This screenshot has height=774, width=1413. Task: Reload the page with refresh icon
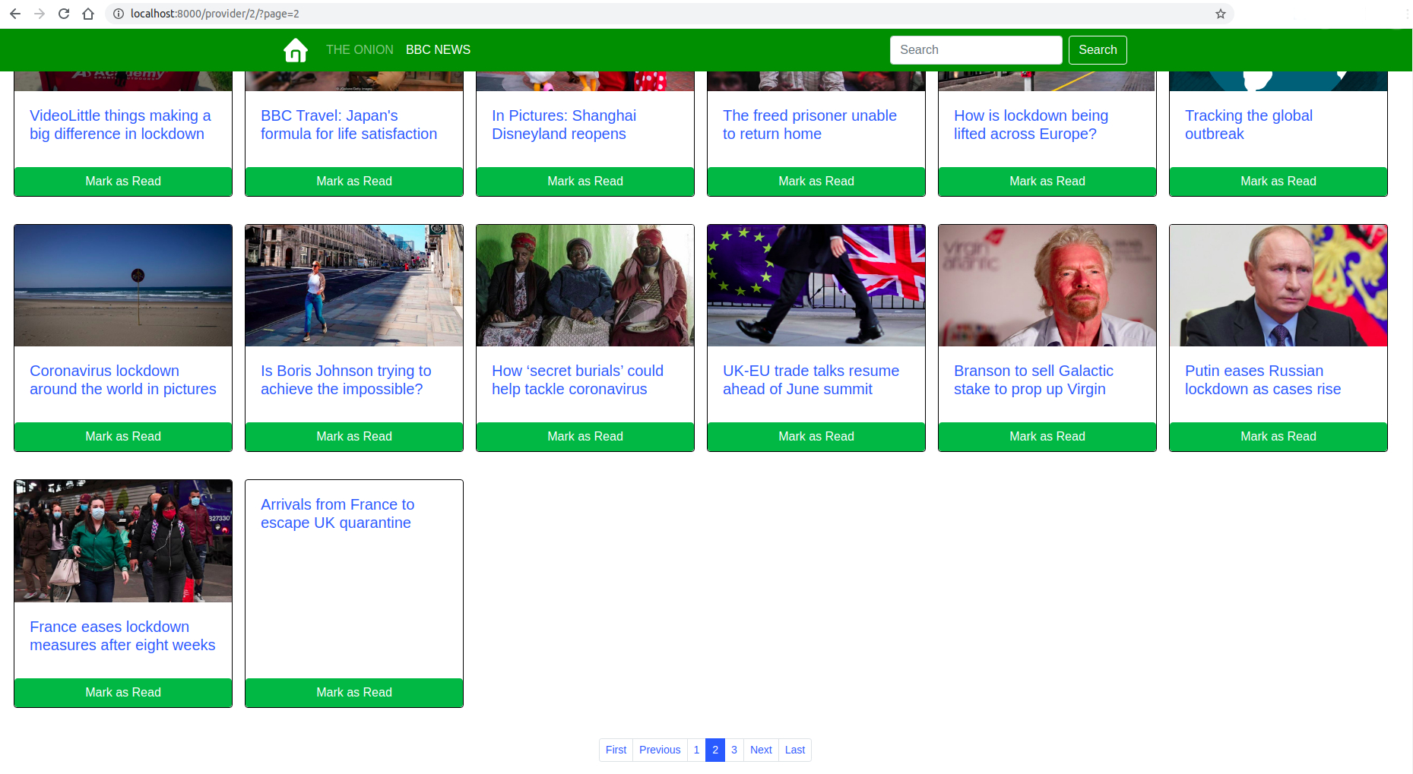[x=64, y=14]
